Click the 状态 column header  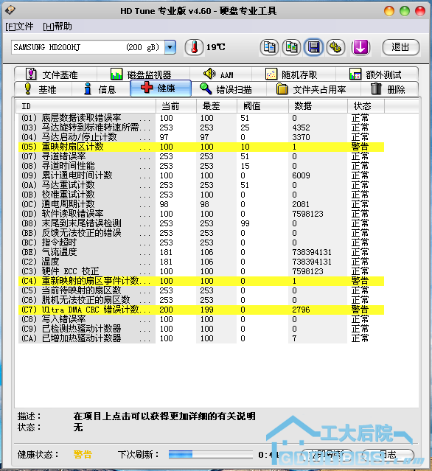coord(366,106)
